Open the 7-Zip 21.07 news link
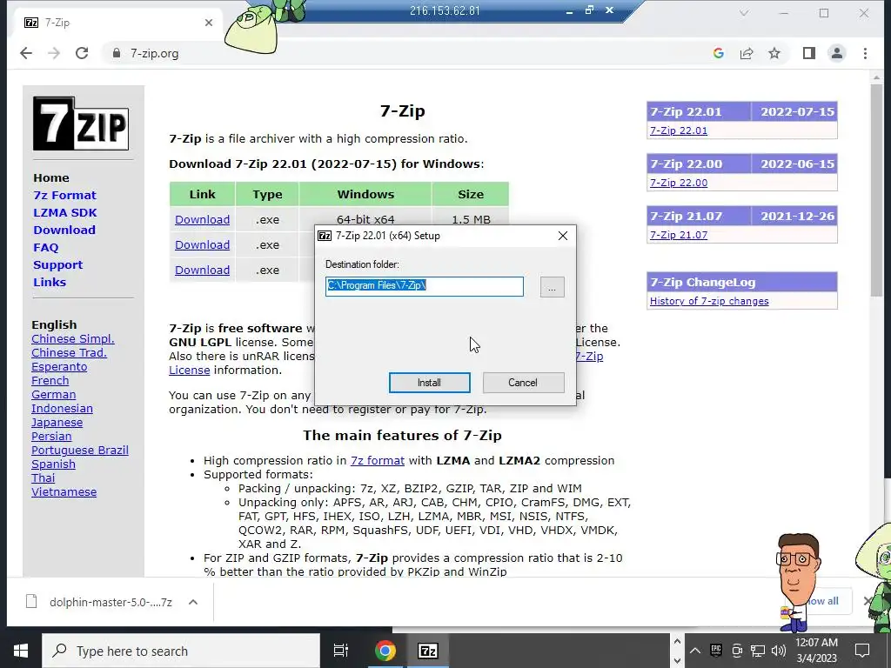The height and width of the screenshot is (668, 891). (679, 235)
